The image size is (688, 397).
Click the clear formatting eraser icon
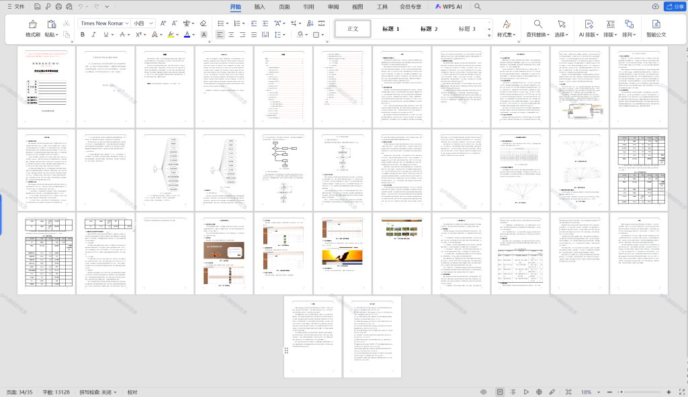(203, 24)
